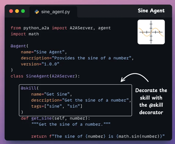
Task: Click the "@agent(" decorator line
Action: click(19, 46)
